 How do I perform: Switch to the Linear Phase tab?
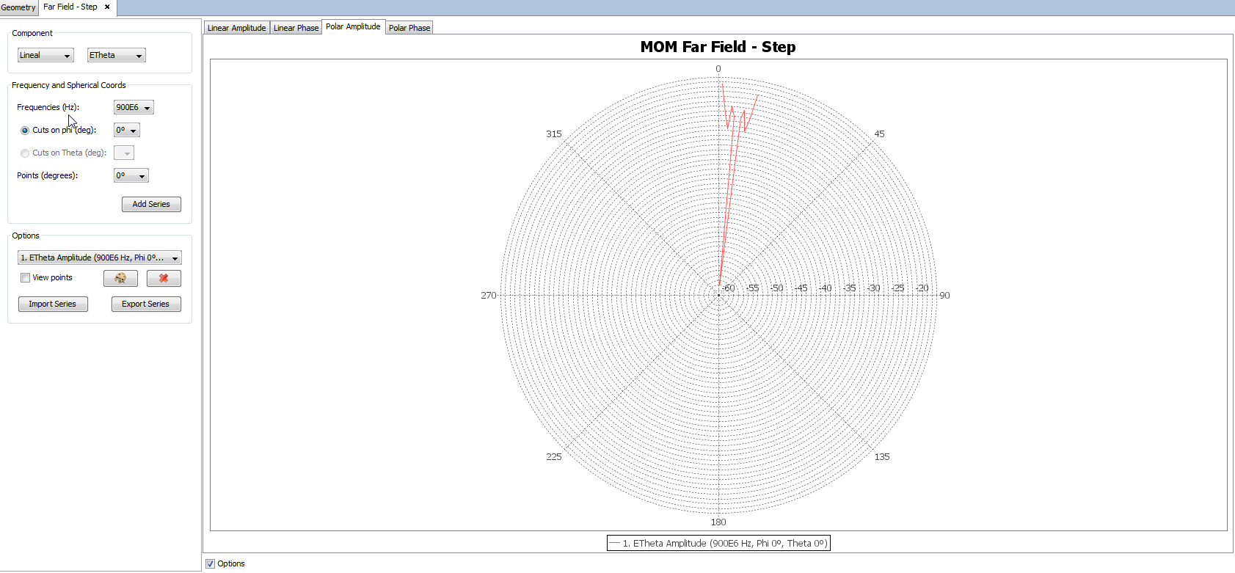coord(296,28)
